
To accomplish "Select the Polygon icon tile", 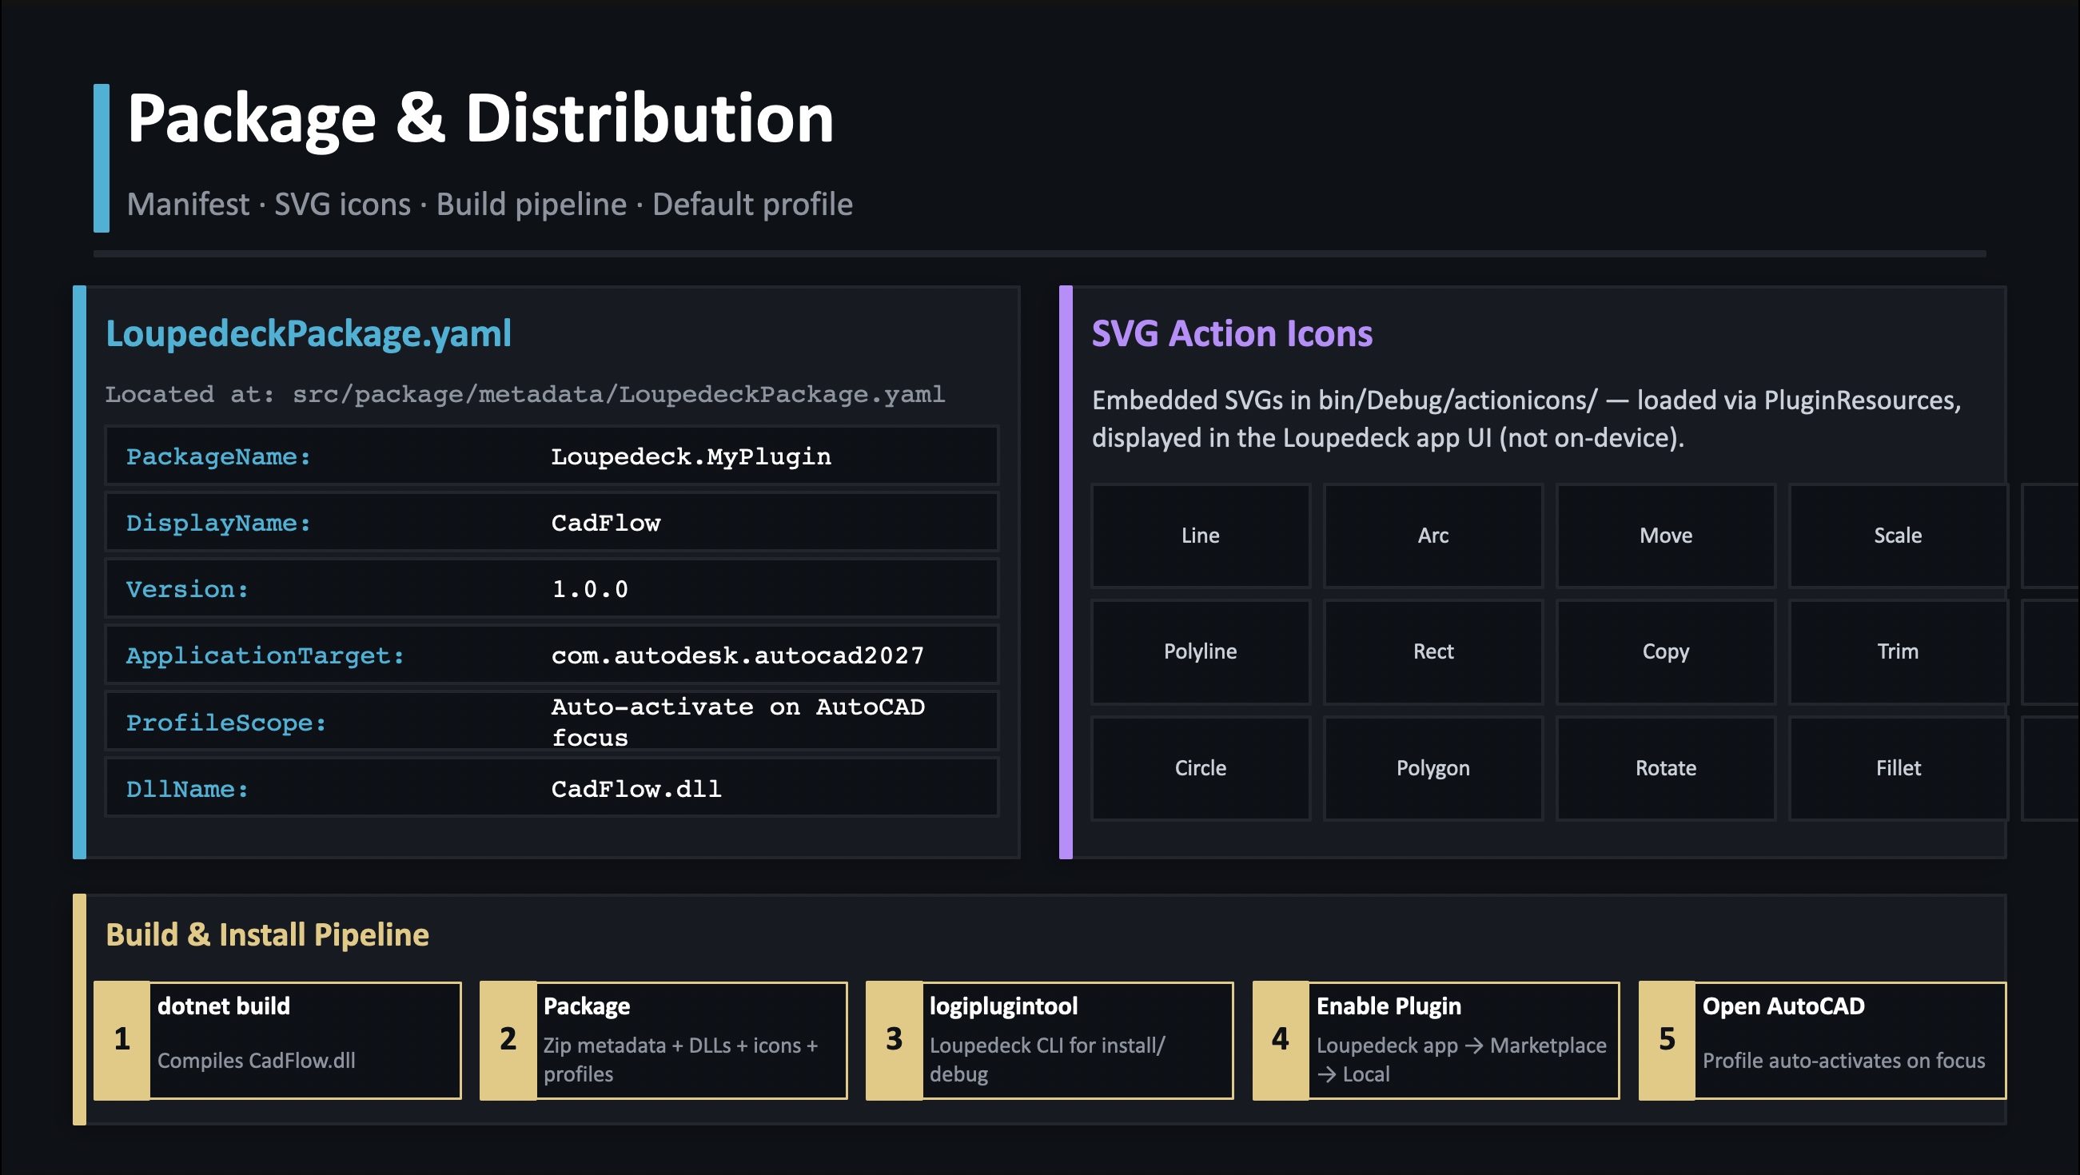I will (x=1432, y=768).
